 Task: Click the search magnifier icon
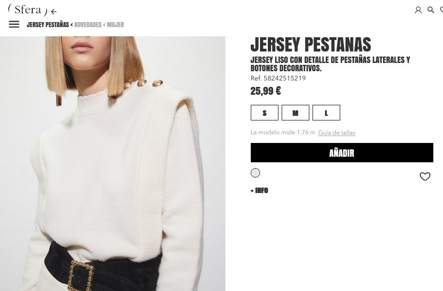click(431, 10)
